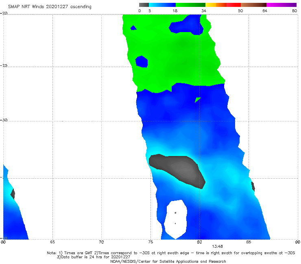This screenshot has width=301, height=264.
Task: Click the swath time '13:48'
Action: [x=217, y=247]
